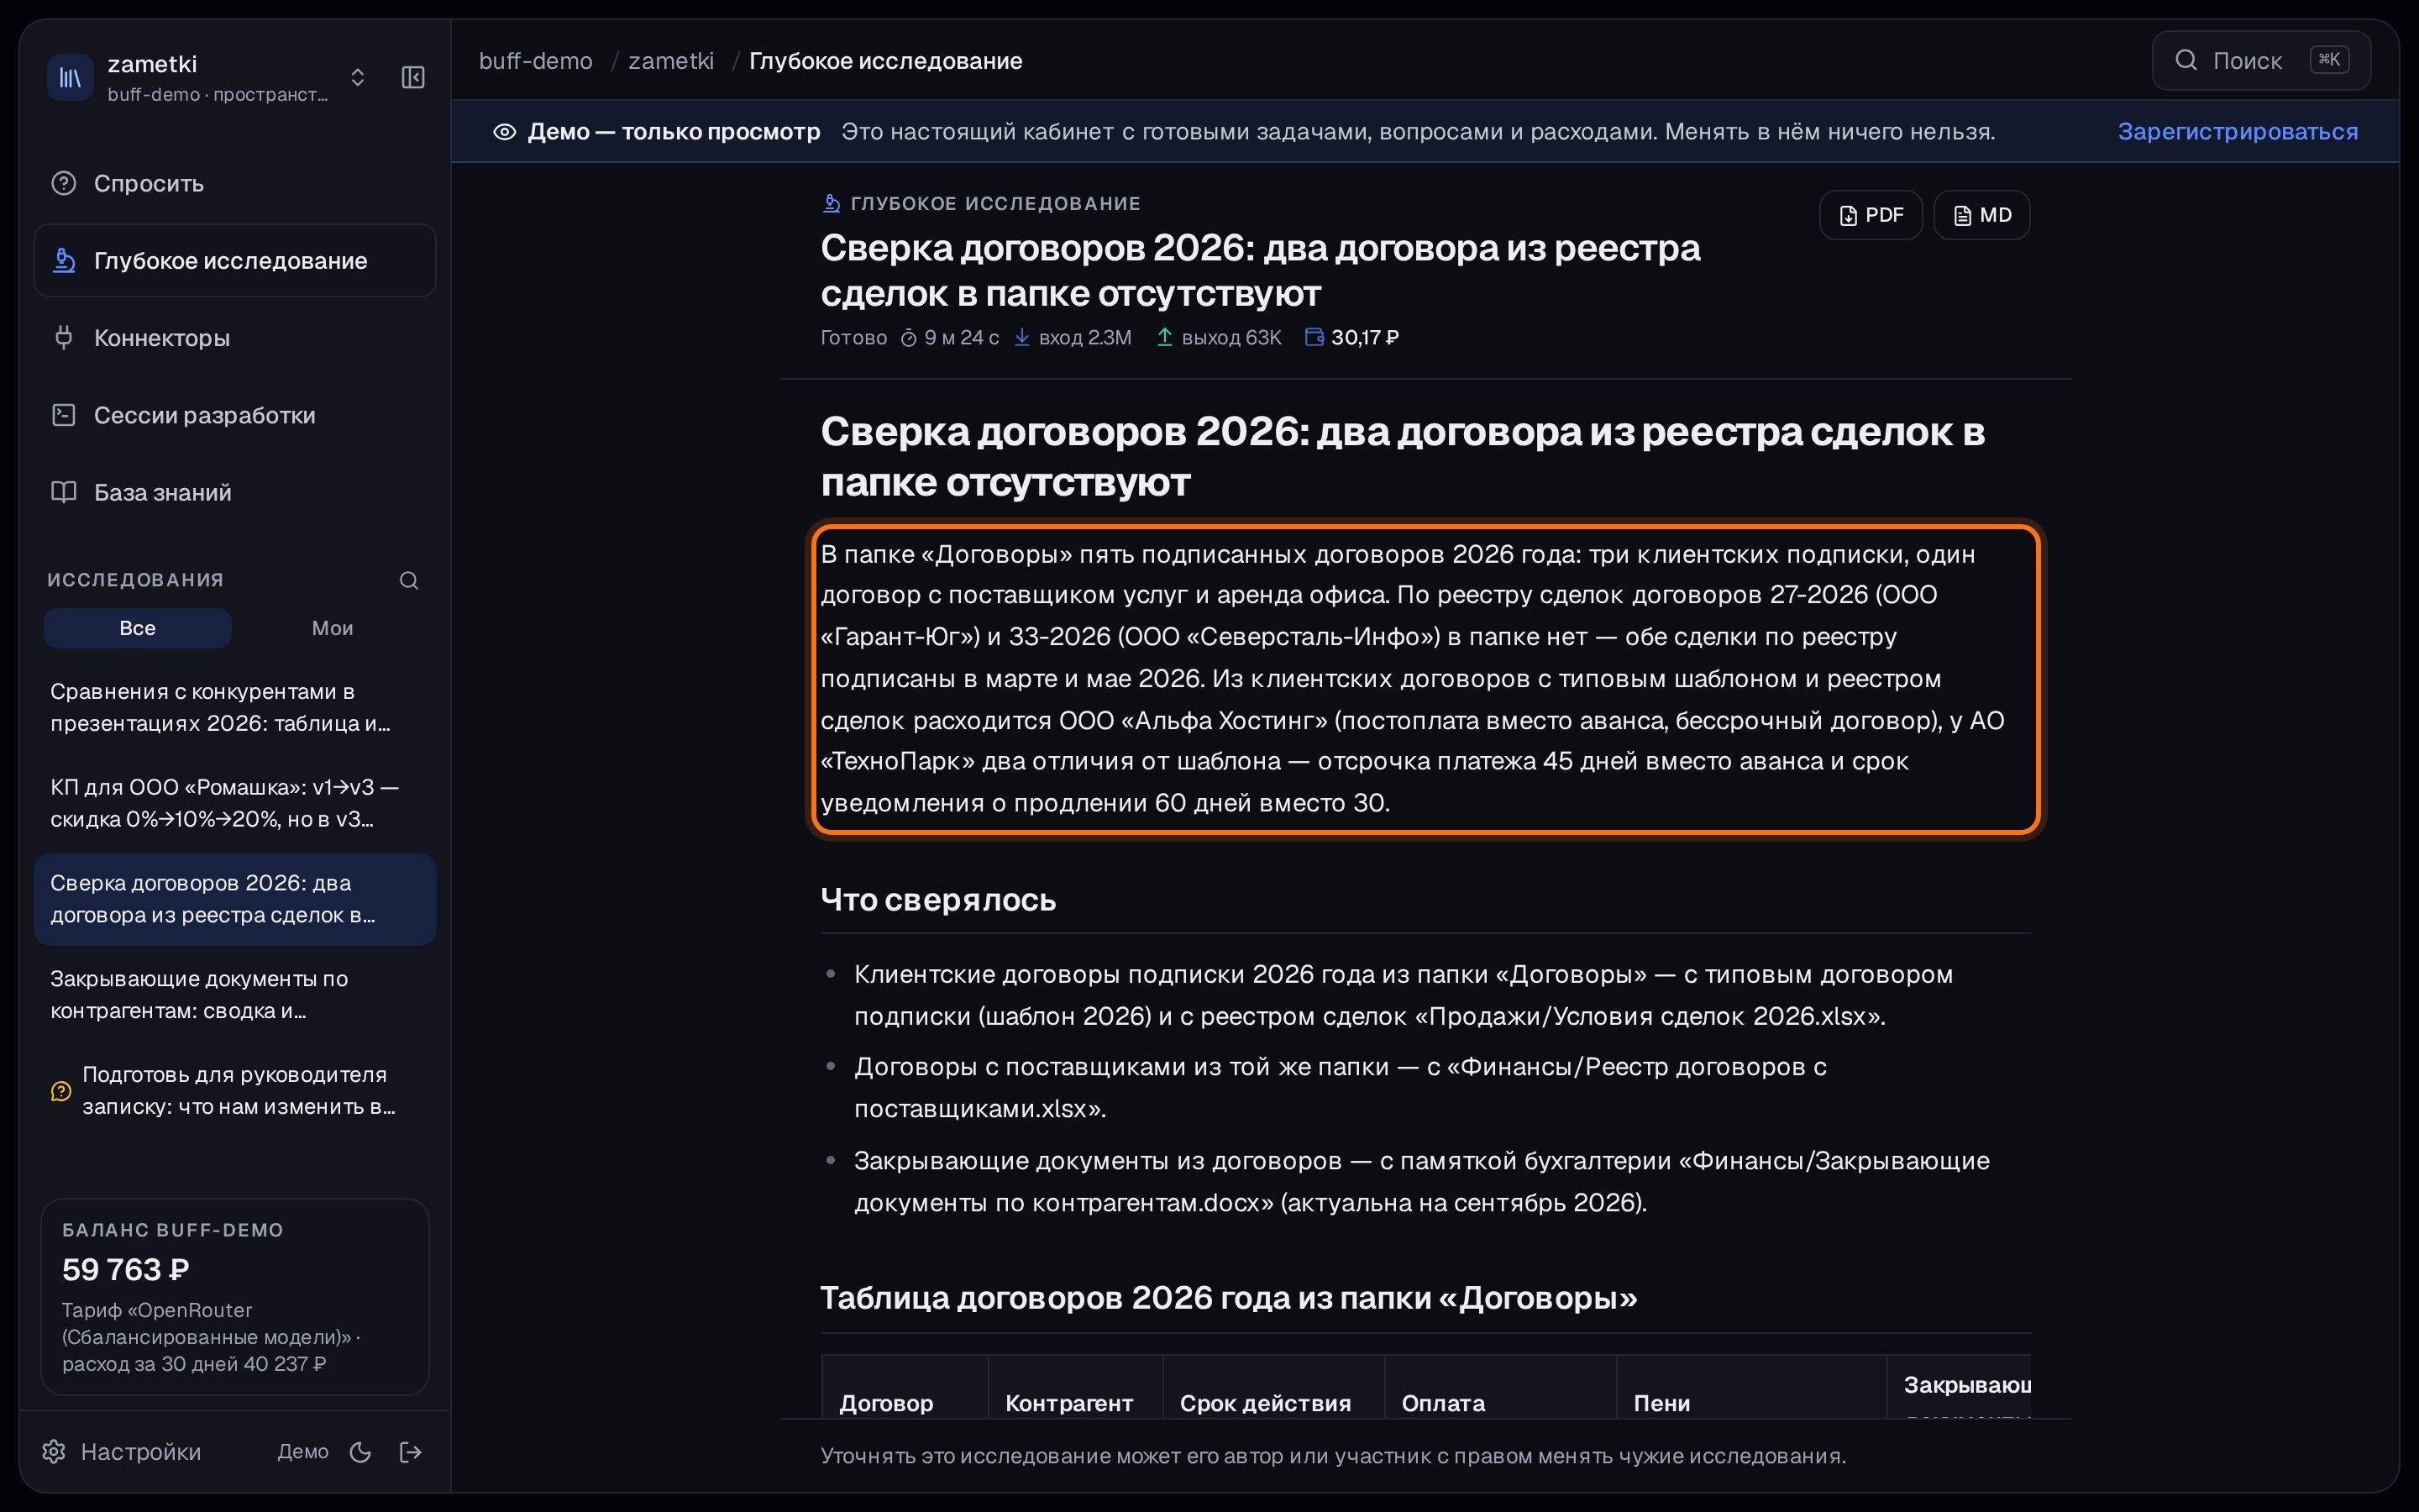Collapse the sidebar panel icon
The height and width of the screenshot is (1512, 2419).
click(413, 77)
